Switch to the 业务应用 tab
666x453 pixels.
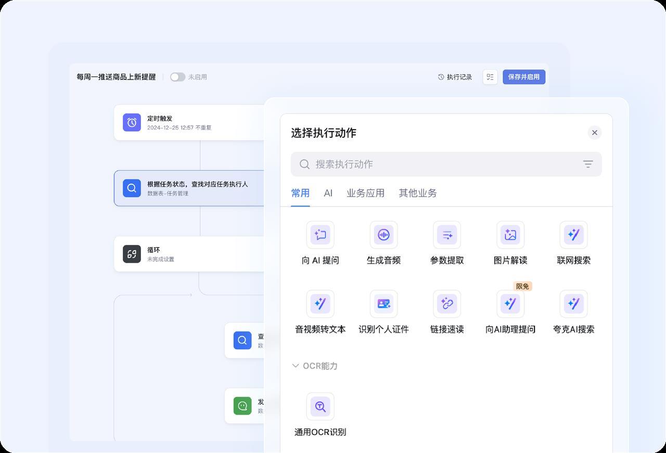(x=365, y=193)
